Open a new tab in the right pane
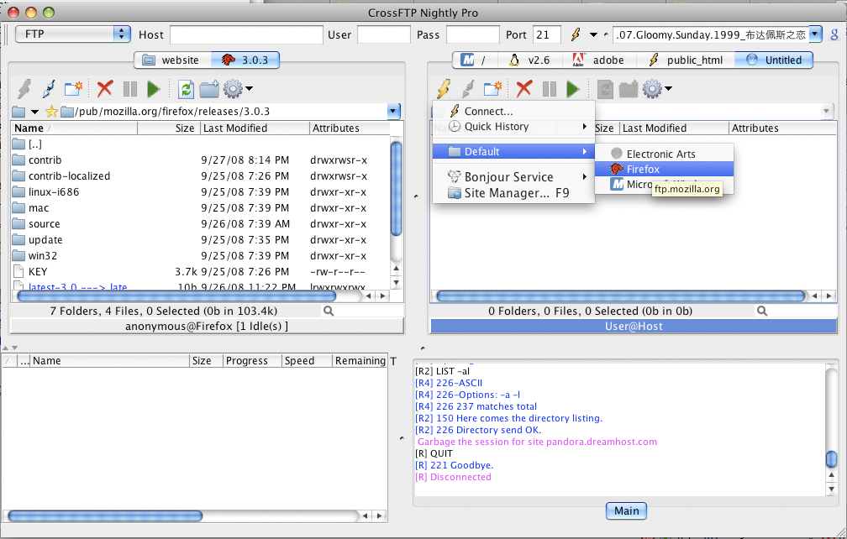 coord(492,89)
